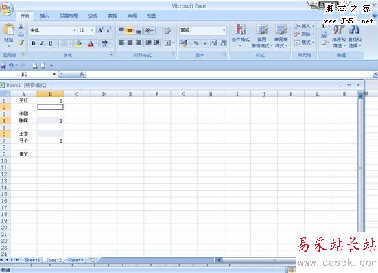Image resolution: width=378 pixels, height=273 pixels.
Task: Apply the red font color A
Action: coord(91,44)
